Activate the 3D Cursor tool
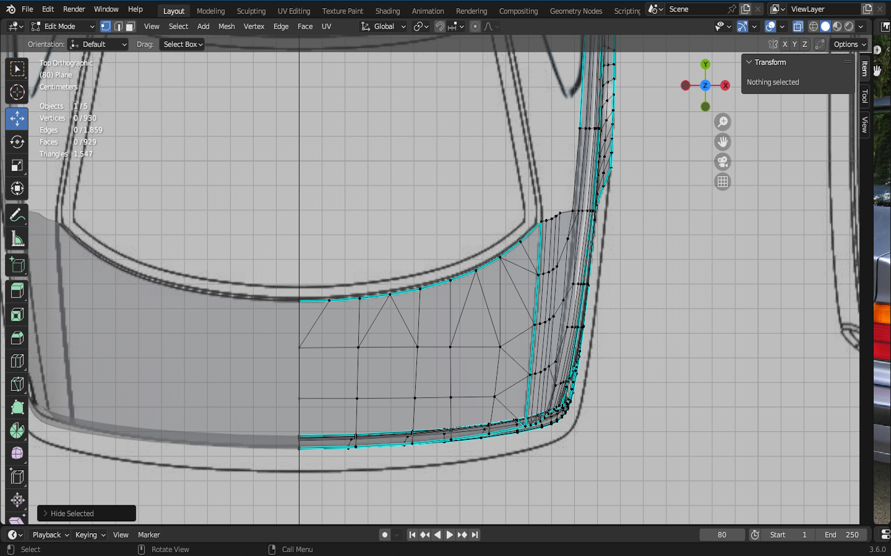Viewport: 891px width, 556px height. [x=17, y=93]
